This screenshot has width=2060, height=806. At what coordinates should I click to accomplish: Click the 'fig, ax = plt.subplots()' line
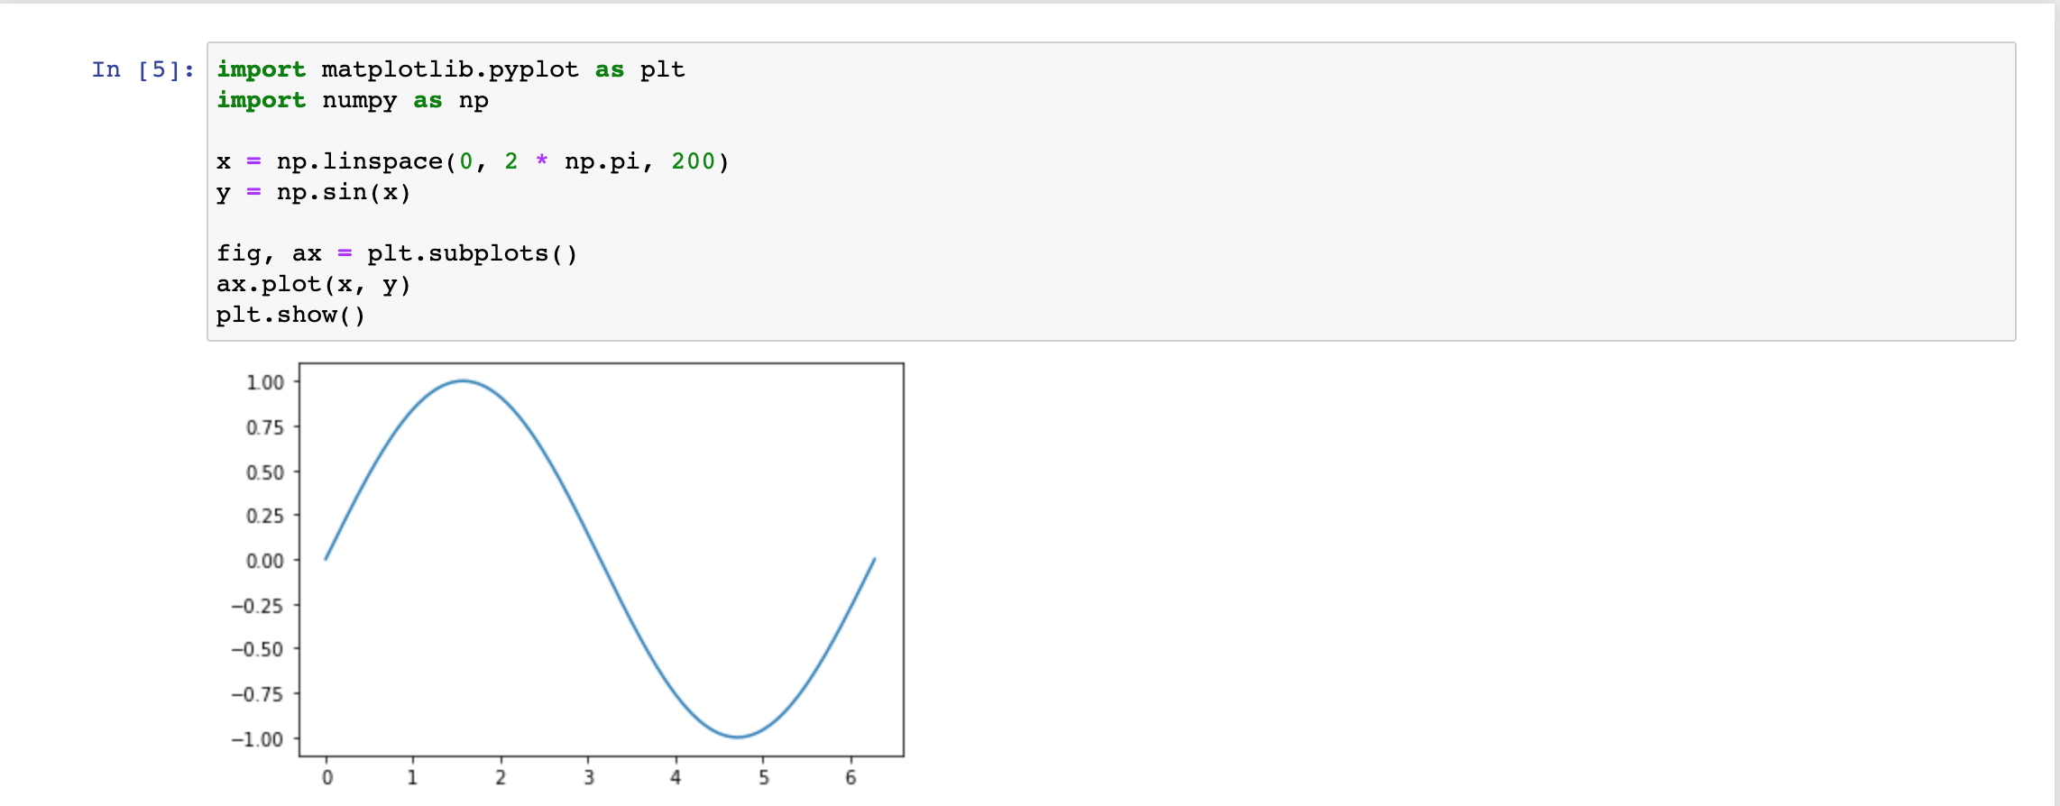pyautogui.click(x=397, y=253)
